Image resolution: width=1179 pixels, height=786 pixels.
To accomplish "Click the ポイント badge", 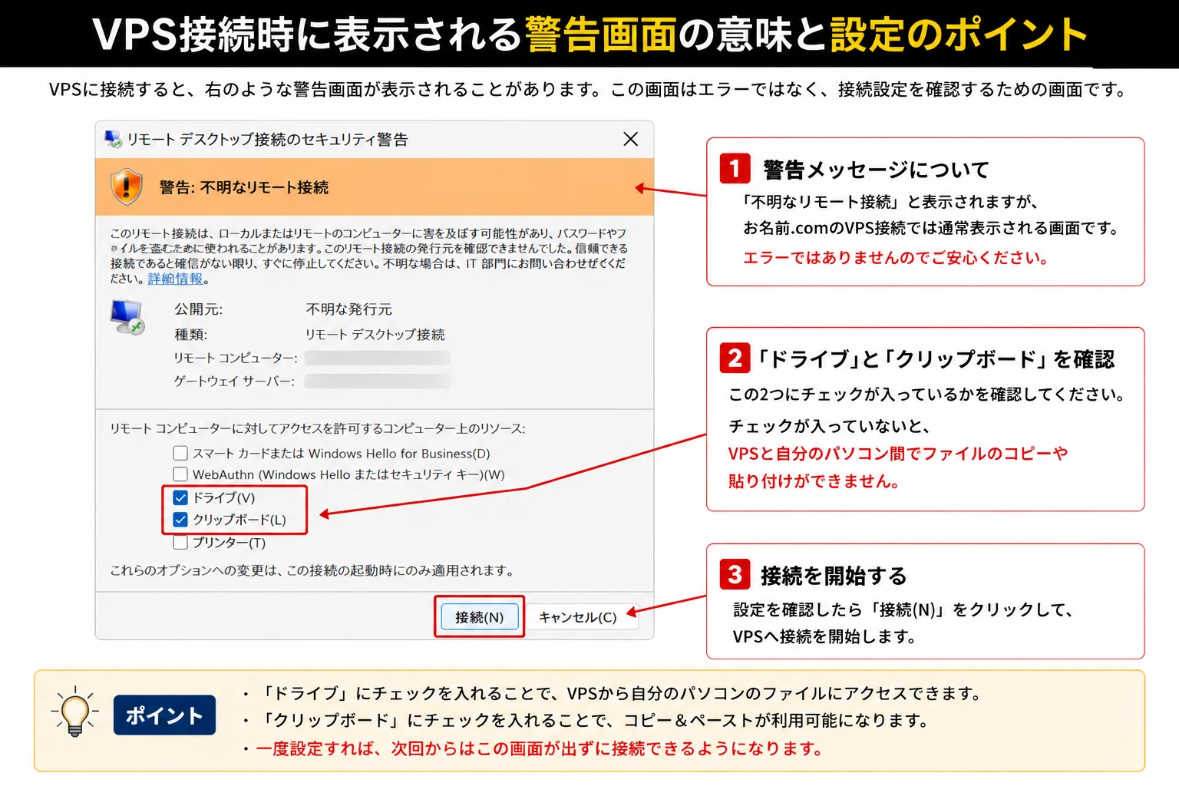I will point(164,715).
